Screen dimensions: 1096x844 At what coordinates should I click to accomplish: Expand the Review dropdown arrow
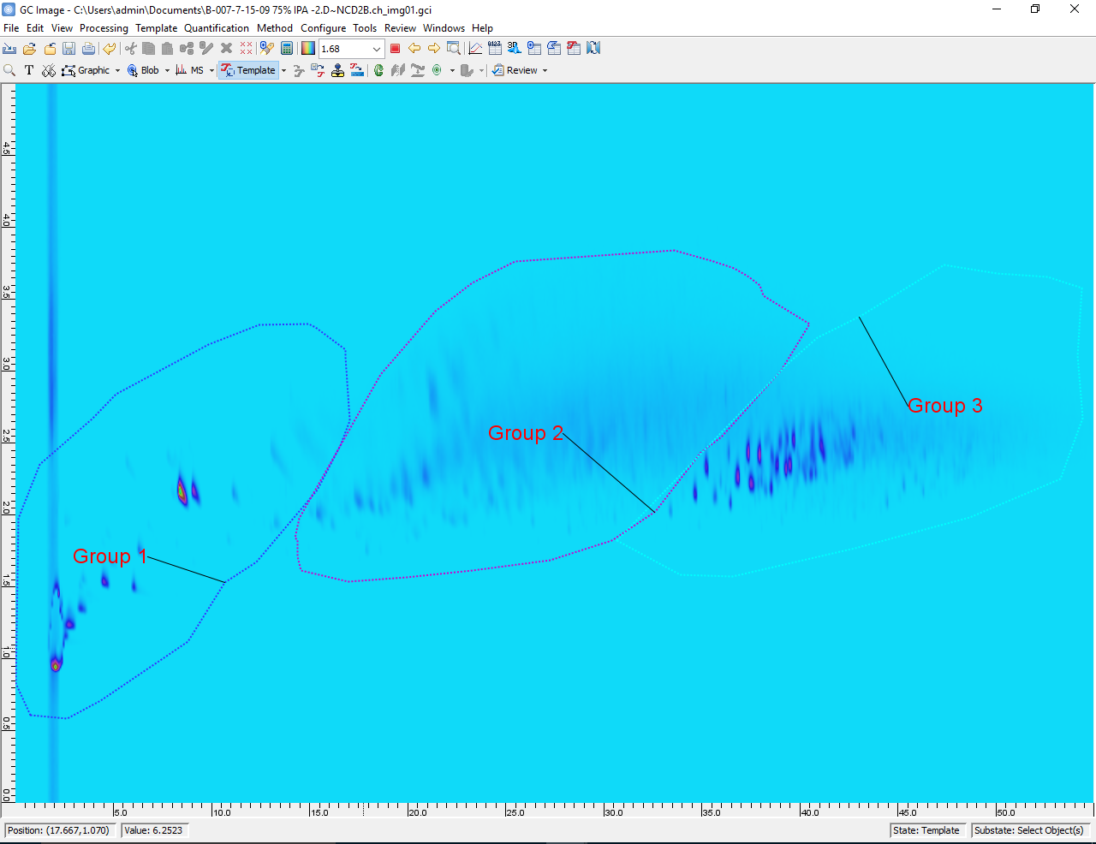pyautogui.click(x=545, y=70)
